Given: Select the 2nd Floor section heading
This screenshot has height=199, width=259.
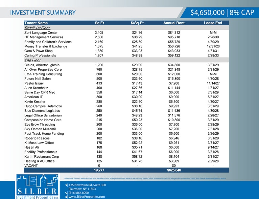Looking at the screenshot, I should tap(32, 60).
